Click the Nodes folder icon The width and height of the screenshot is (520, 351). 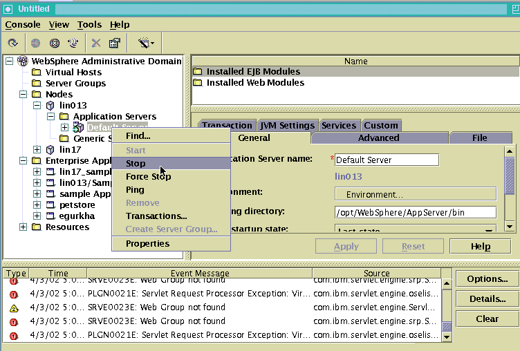pyautogui.click(x=36, y=94)
